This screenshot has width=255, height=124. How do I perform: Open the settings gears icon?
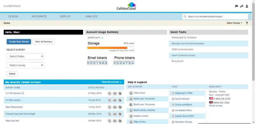242,6
